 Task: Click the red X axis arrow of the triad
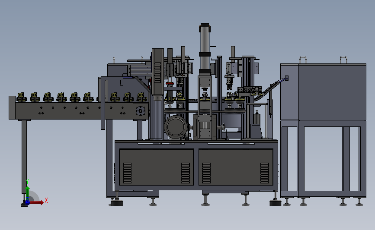pos(37,202)
